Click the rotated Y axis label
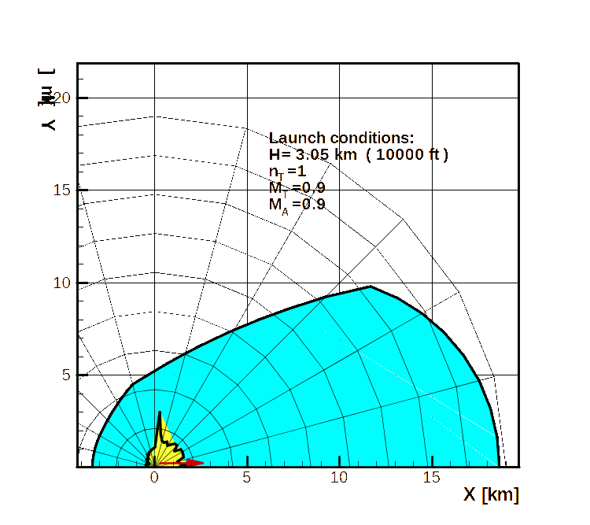 [48, 99]
